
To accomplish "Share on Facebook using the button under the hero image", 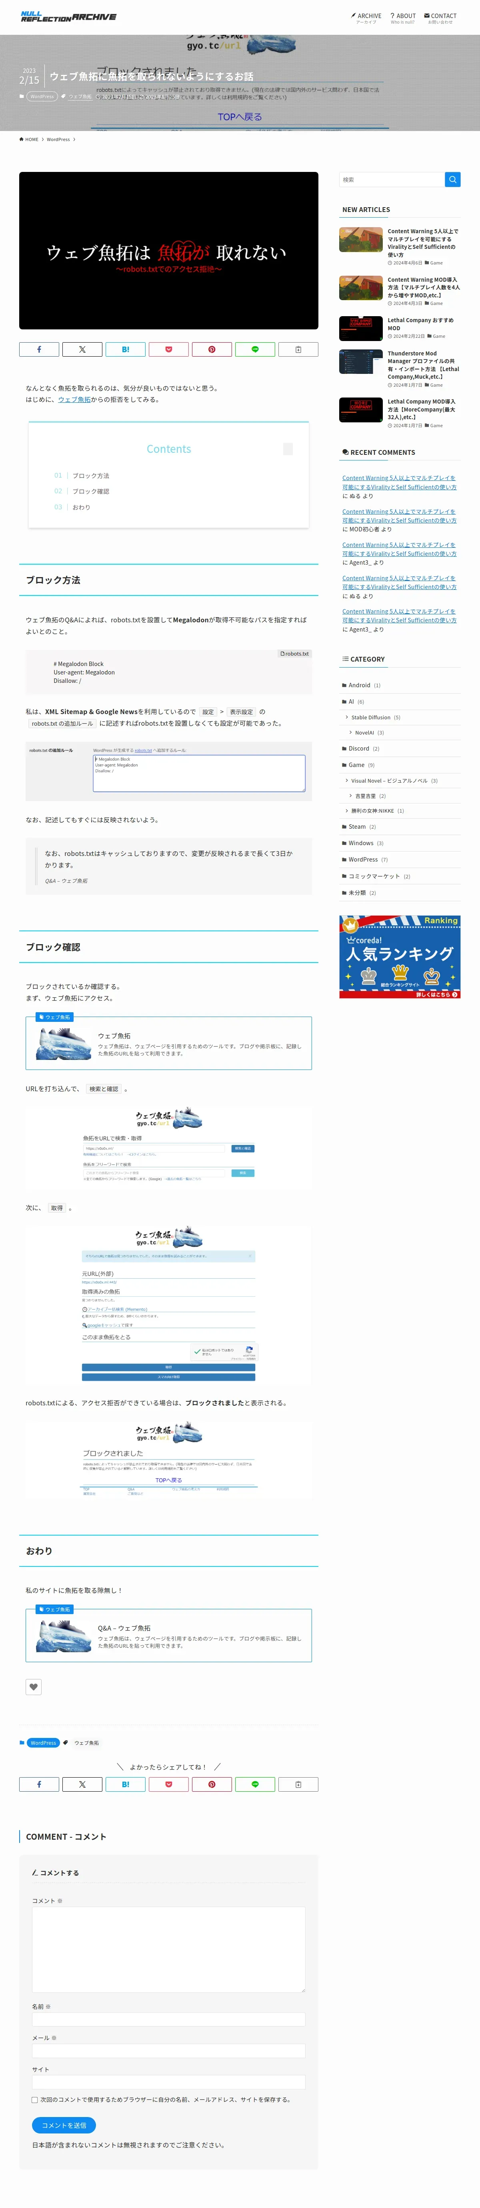I will (x=39, y=350).
